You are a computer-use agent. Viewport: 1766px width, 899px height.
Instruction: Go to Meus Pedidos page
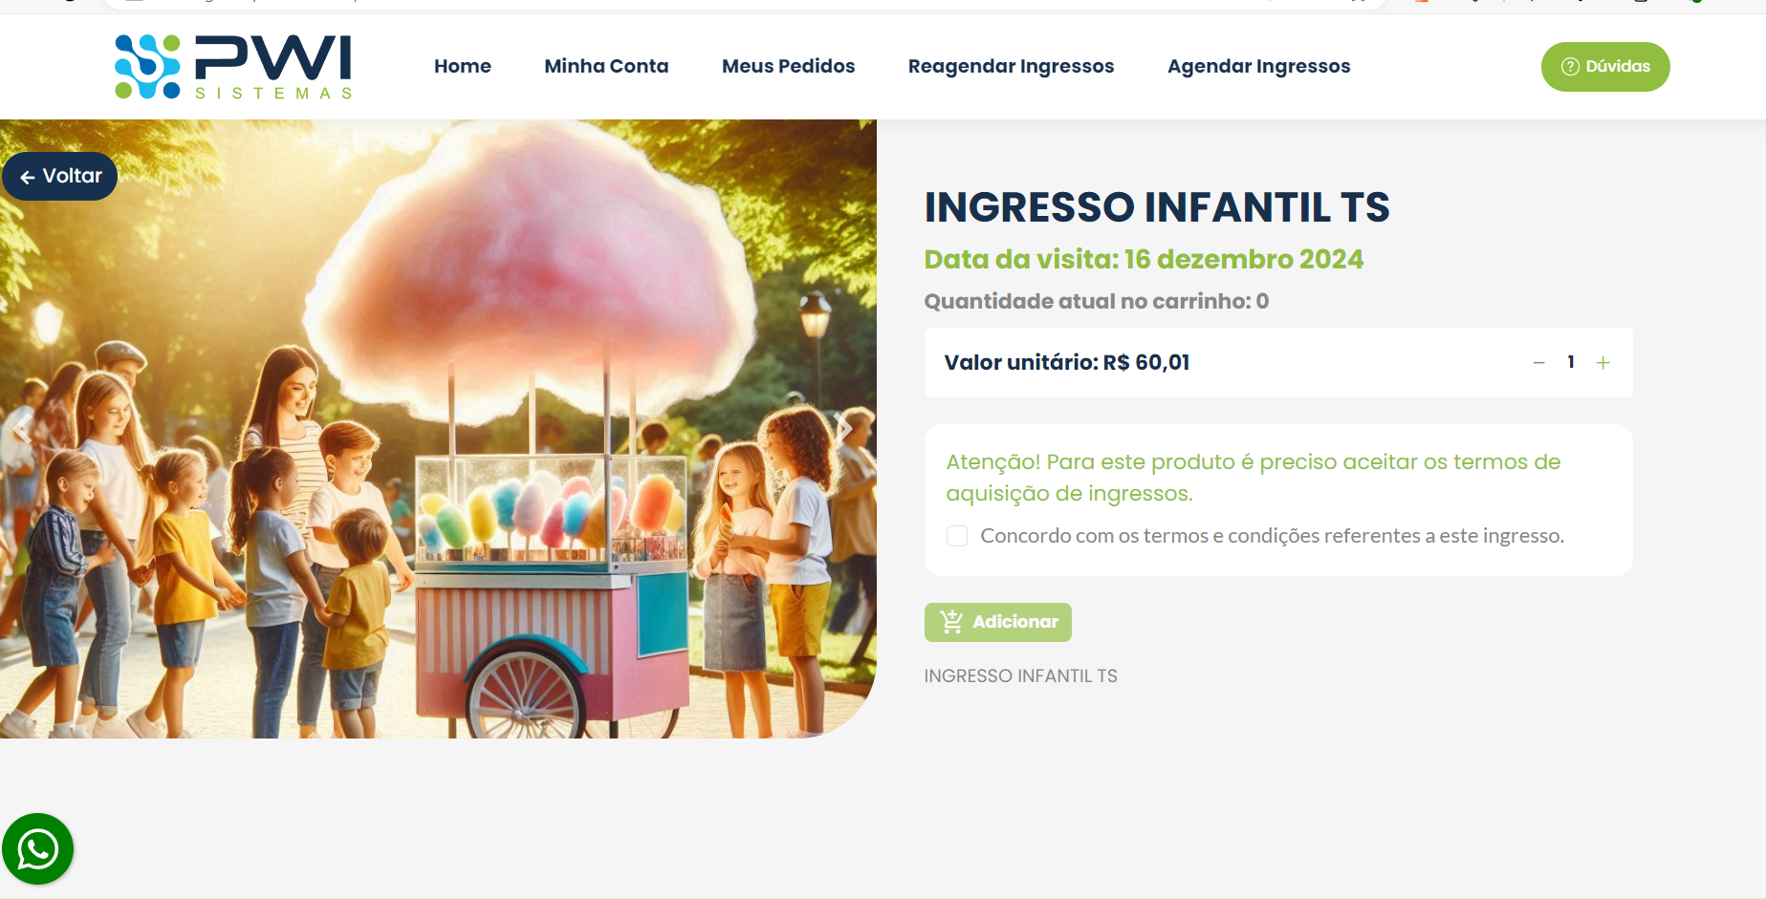click(789, 66)
